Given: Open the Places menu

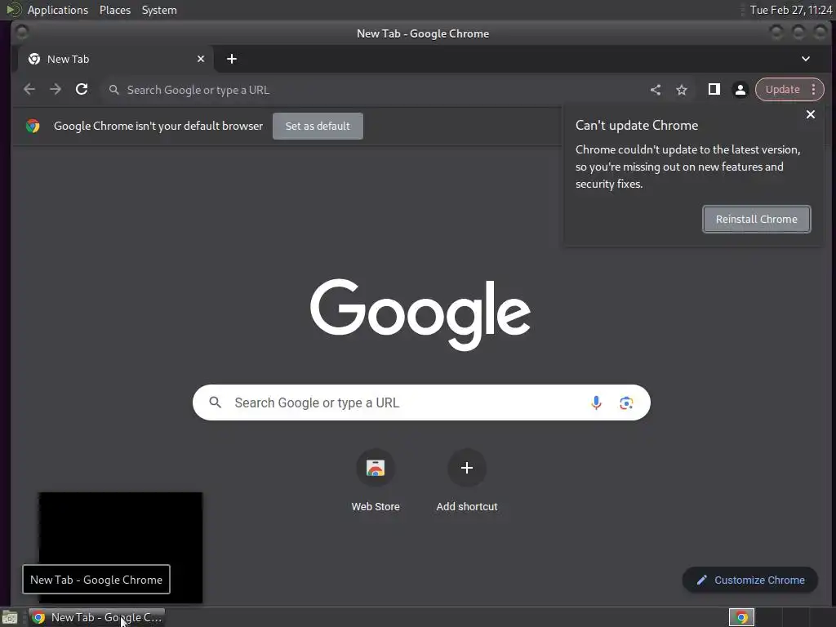Looking at the screenshot, I should click(x=115, y=10).
